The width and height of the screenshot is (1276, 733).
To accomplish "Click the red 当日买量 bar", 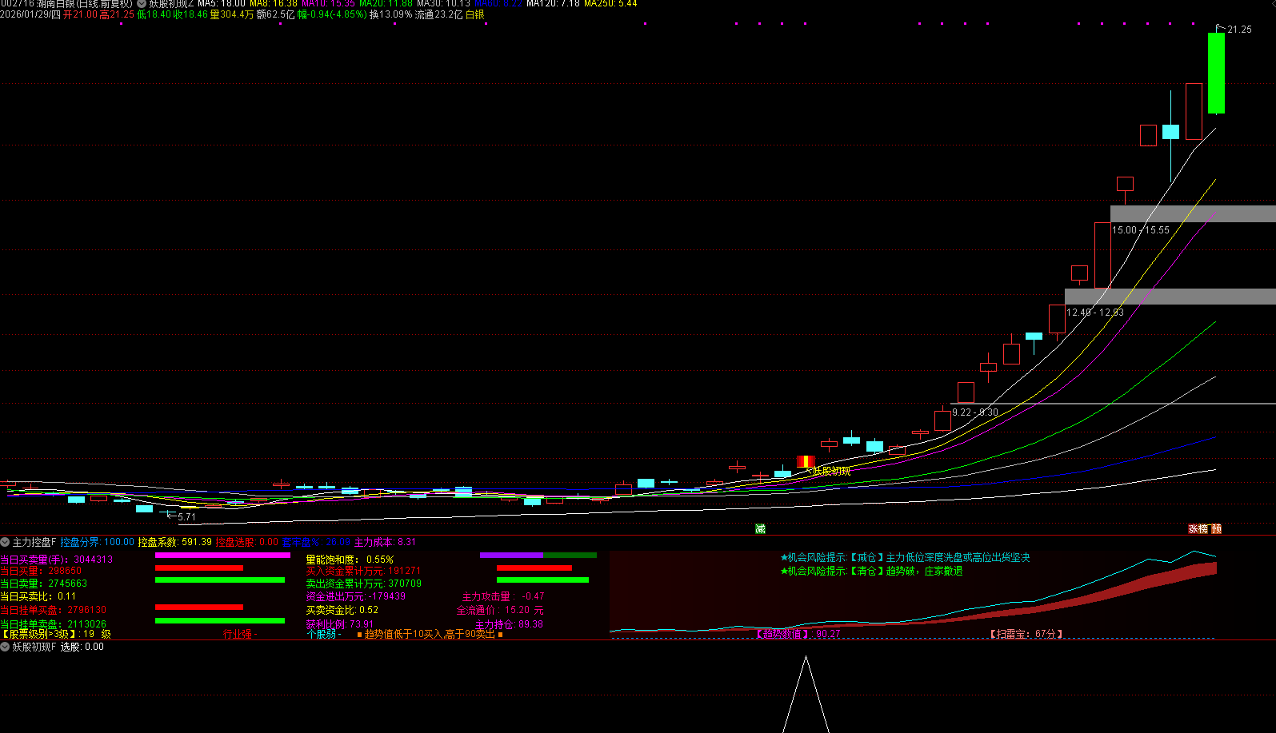I will 199,568.
